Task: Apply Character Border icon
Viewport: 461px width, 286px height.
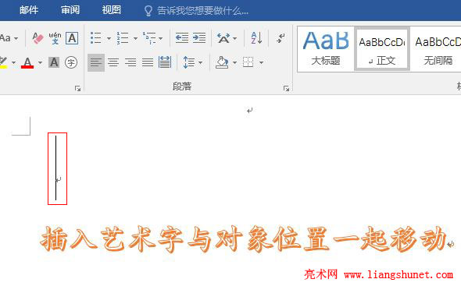Action: [x=72, y=38]
